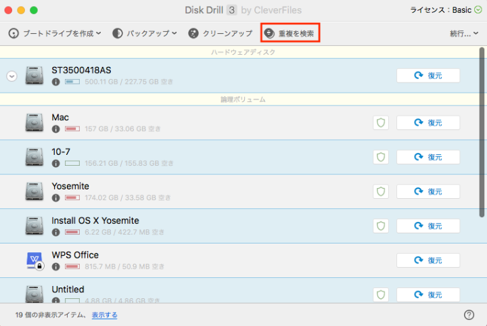Screen dimensions: 487x326
Task: Click 500.11 GB / 227.75 GB capacity text
Action: 129,82
